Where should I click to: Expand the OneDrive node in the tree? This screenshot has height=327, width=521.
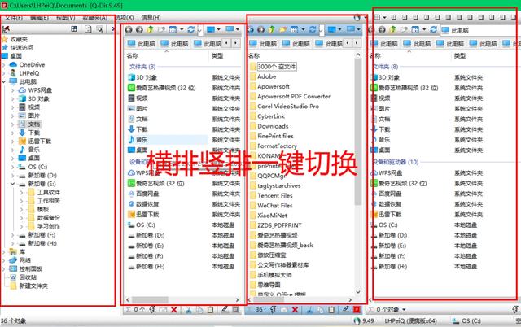[x=4, y=65]
